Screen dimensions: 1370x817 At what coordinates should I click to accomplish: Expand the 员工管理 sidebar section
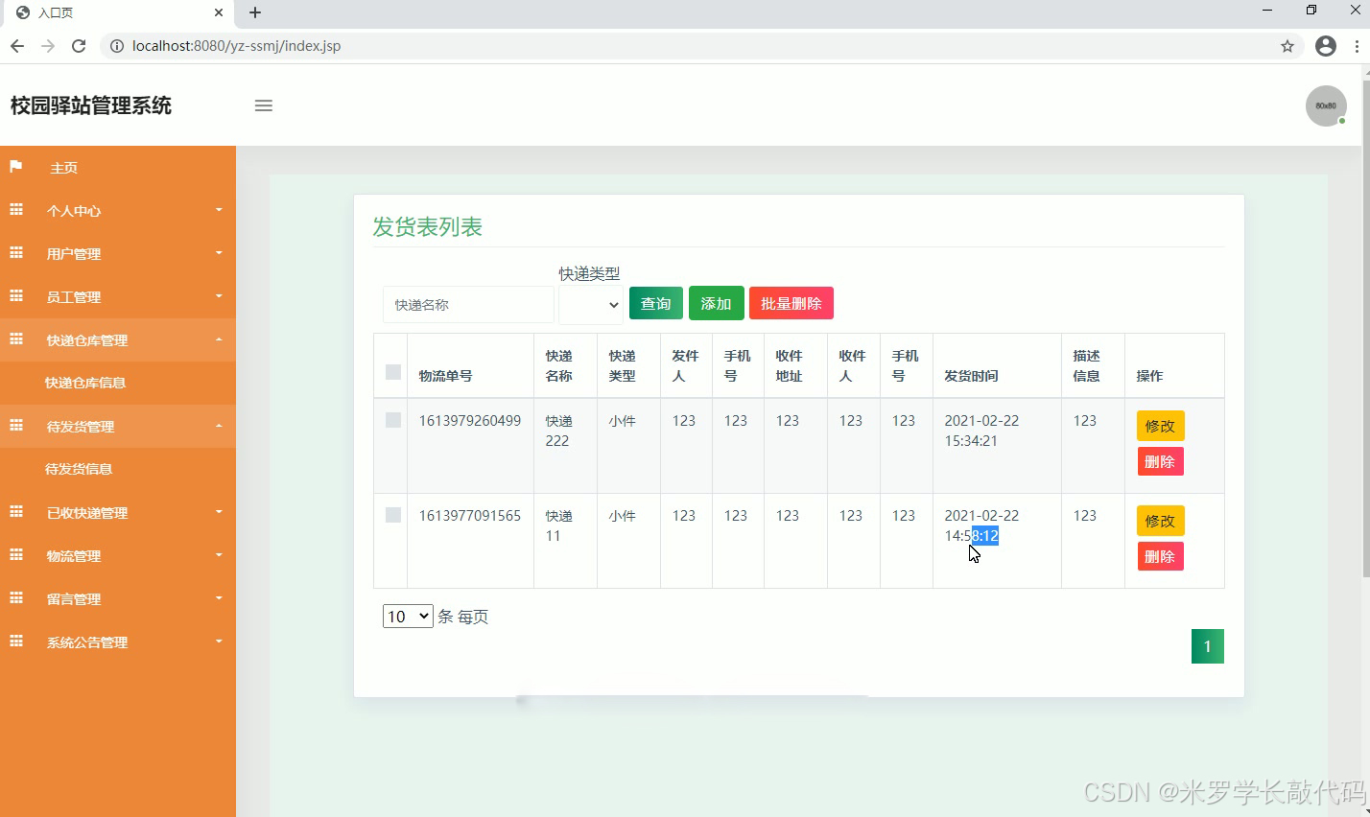click(74, 295)
